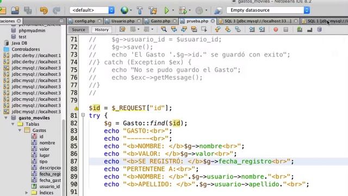The image size is (348, 196).
Task: Collapse the try block fold at line 81
Action: point(83,115)
